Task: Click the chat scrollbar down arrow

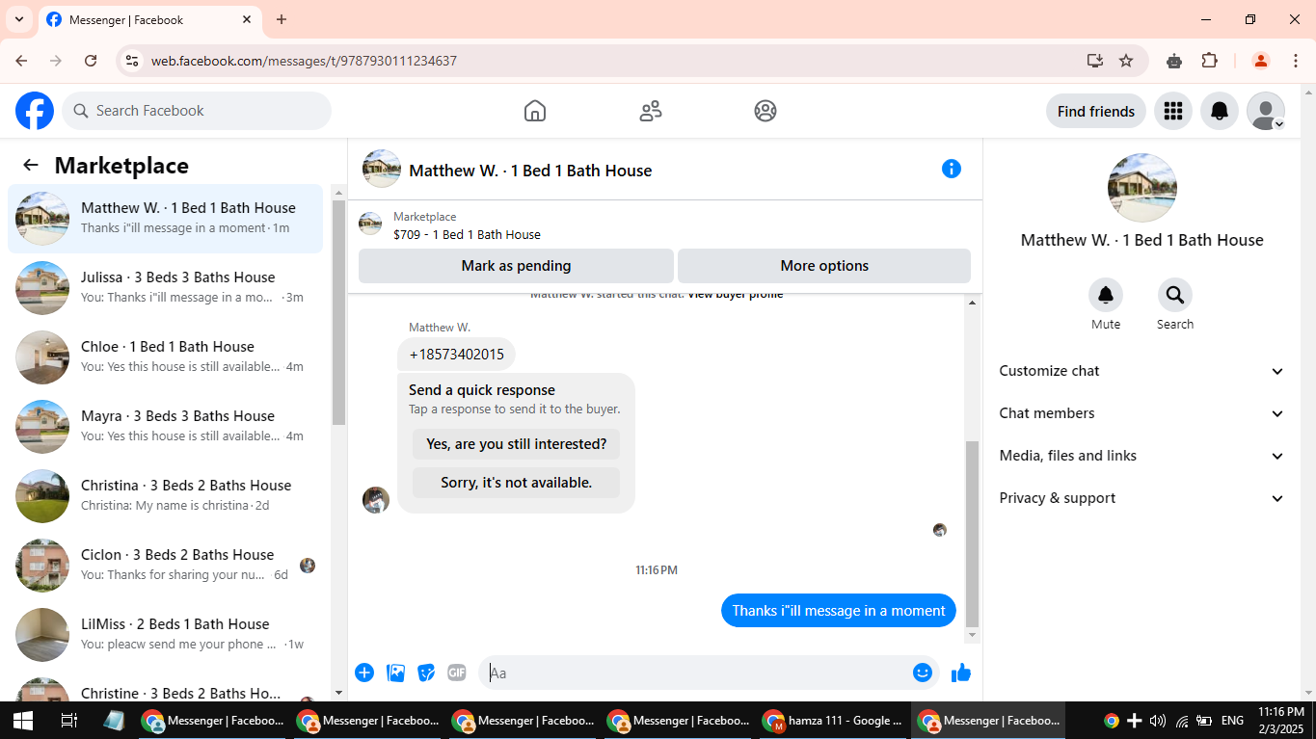Action: point(972,636)
